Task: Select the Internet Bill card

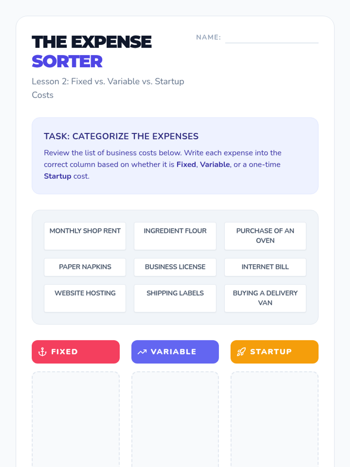Action: click(265, 267)
